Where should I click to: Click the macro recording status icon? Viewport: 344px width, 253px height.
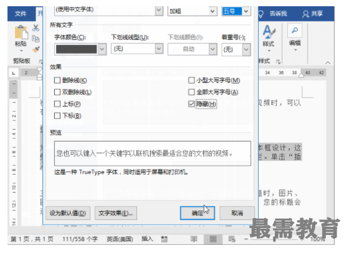(x=164, y=239)
